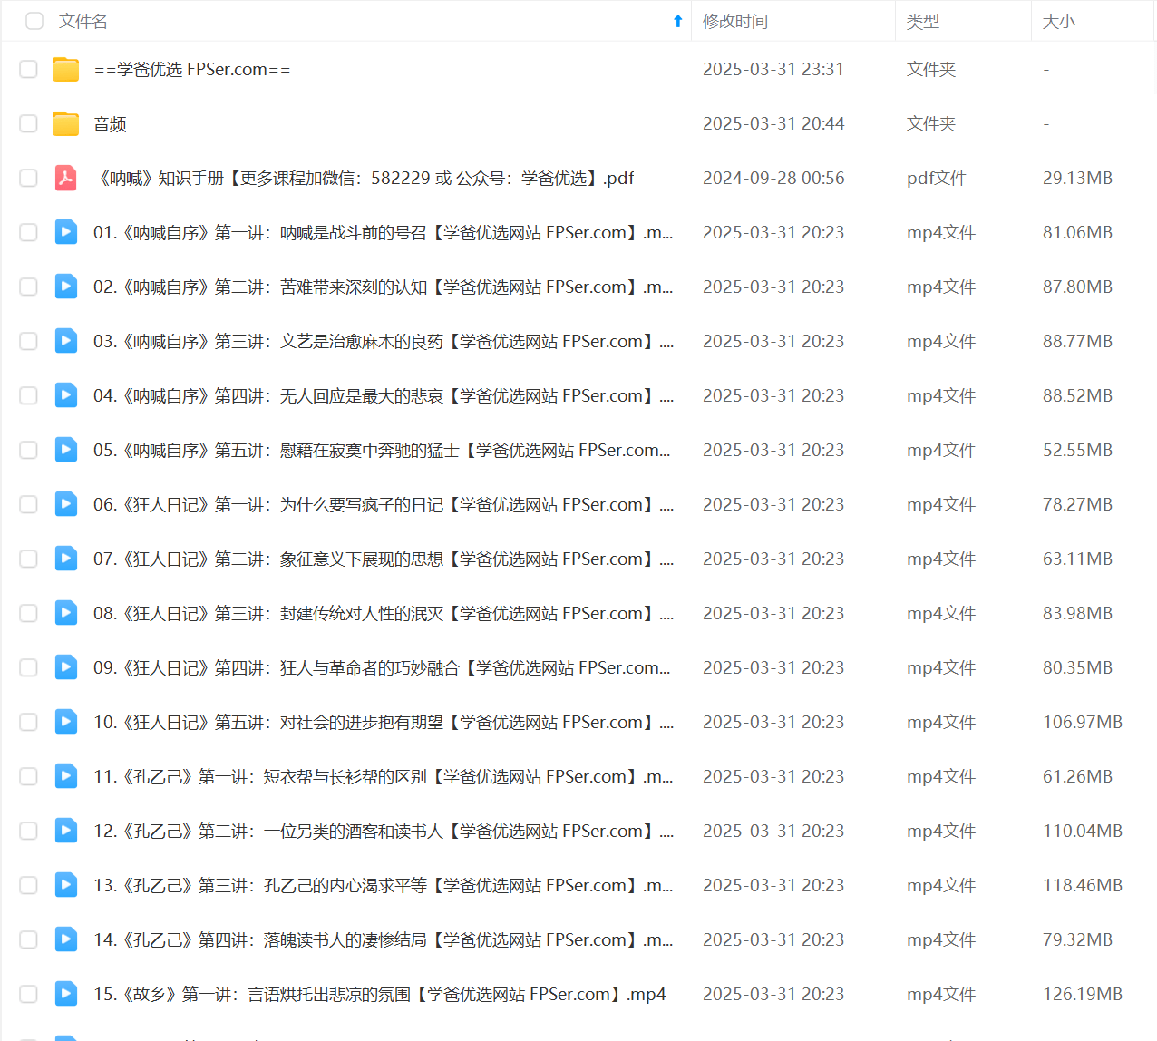
Task: Open the 音频 folder name
Action: pos(110,123)
